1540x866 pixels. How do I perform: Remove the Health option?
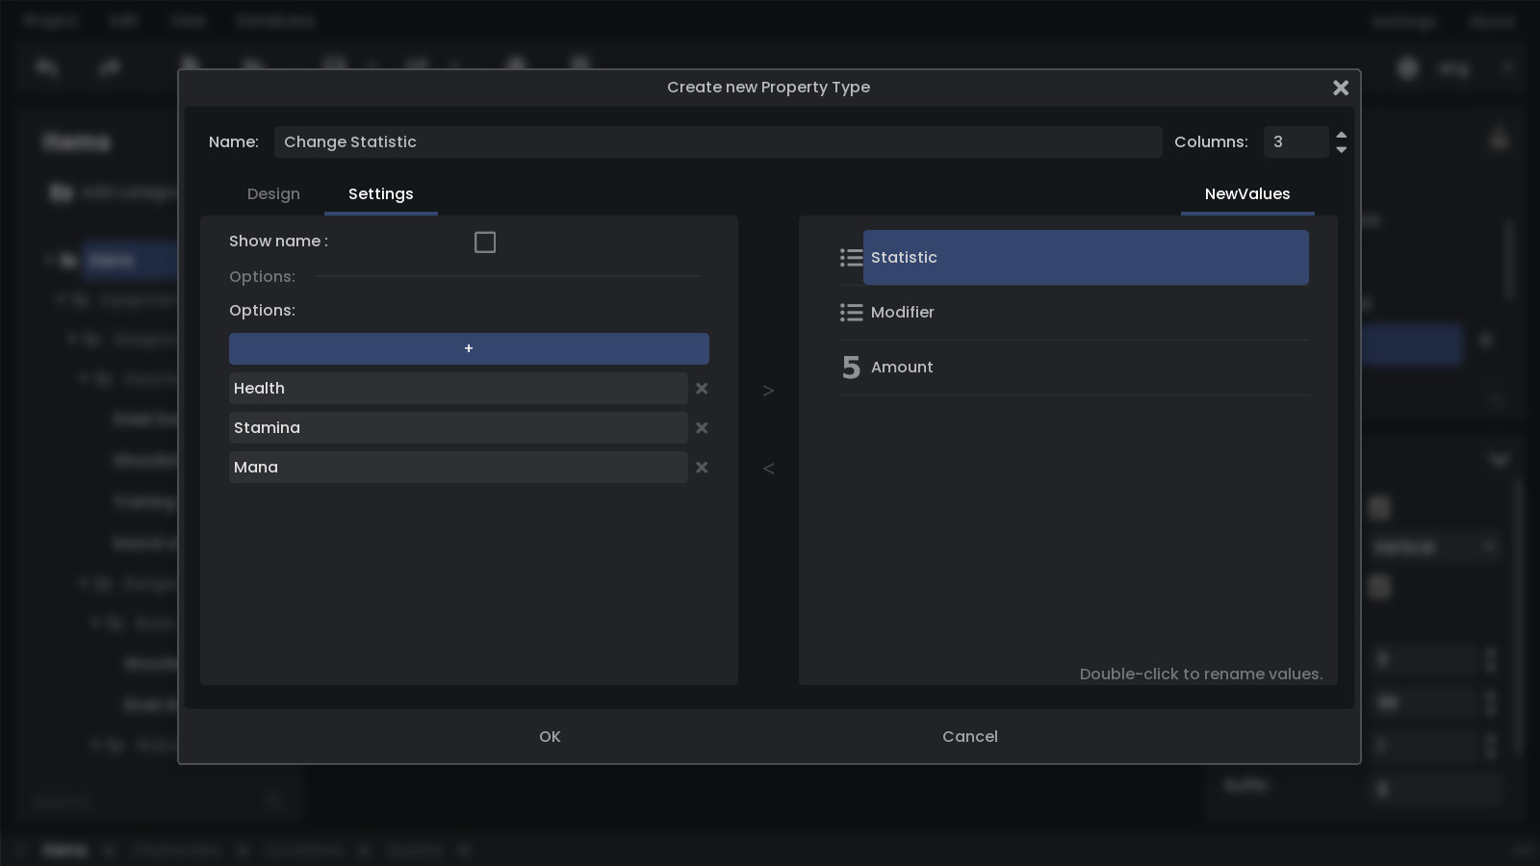tap(702, 389)
